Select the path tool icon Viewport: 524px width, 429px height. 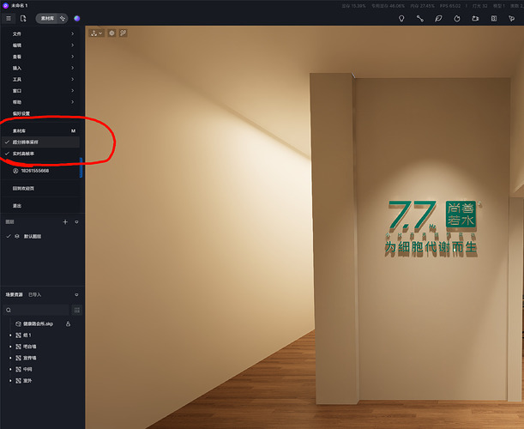[419, 18]
